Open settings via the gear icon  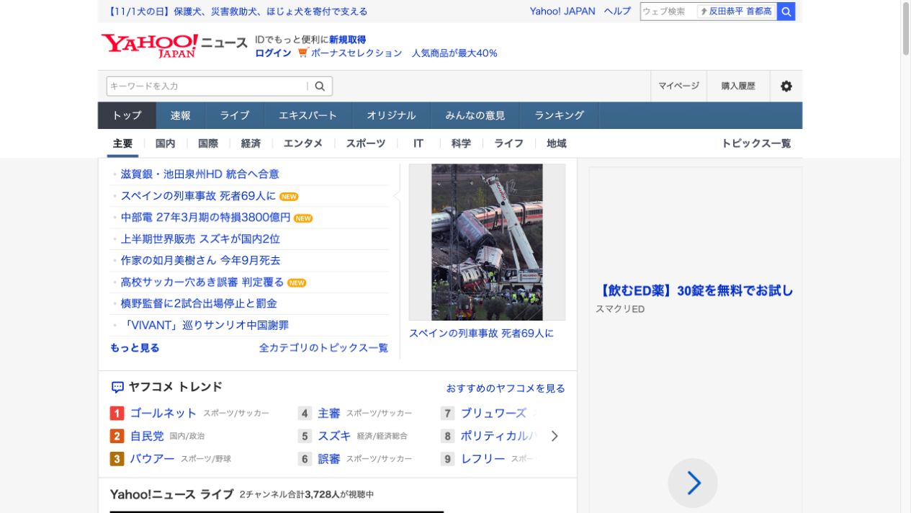click(786, 86)
